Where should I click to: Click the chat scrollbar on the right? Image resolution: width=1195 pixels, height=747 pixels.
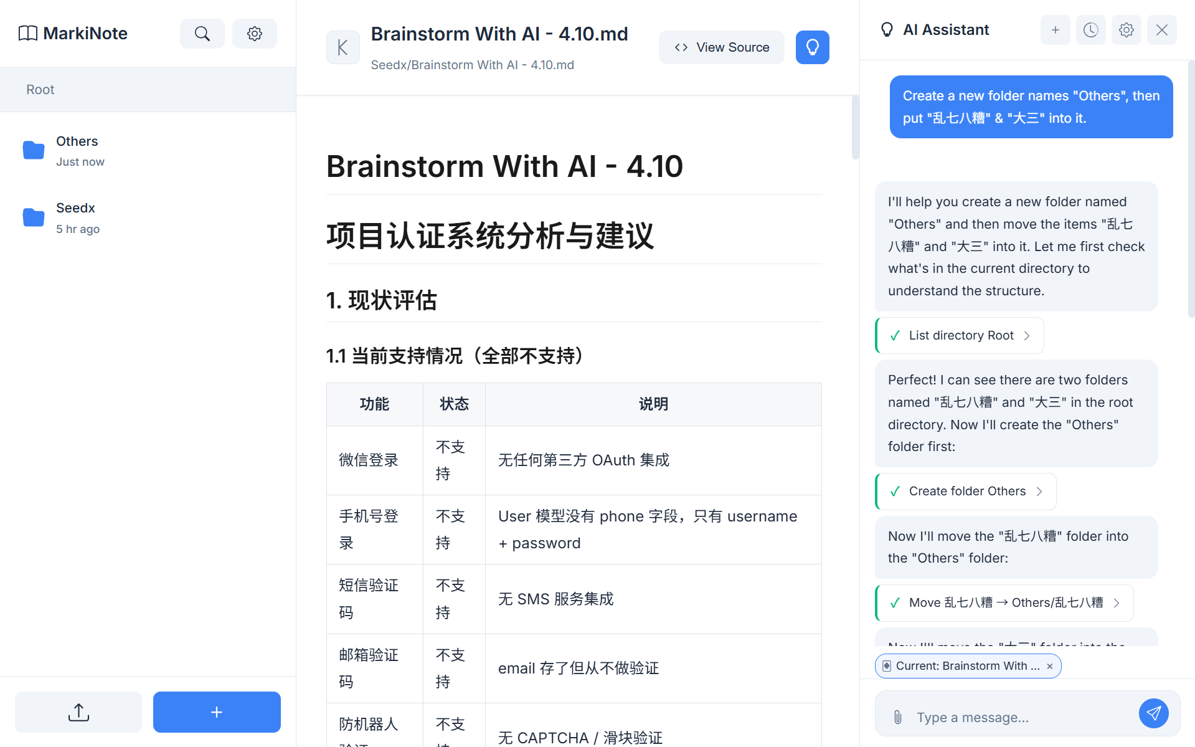coord(1190,187)
